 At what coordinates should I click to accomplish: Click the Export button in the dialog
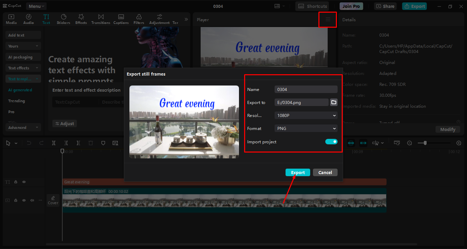click(x=298, y=172)
